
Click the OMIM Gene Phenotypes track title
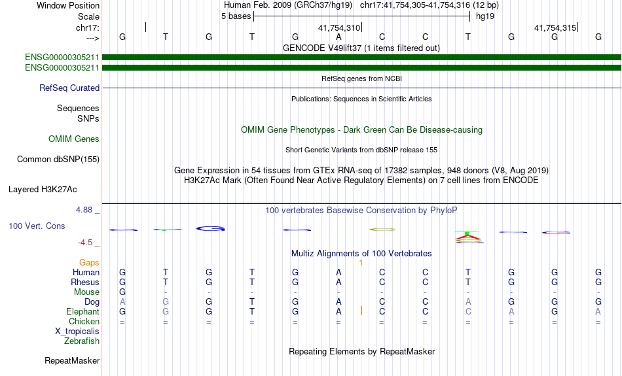click(x=361, y=130)
